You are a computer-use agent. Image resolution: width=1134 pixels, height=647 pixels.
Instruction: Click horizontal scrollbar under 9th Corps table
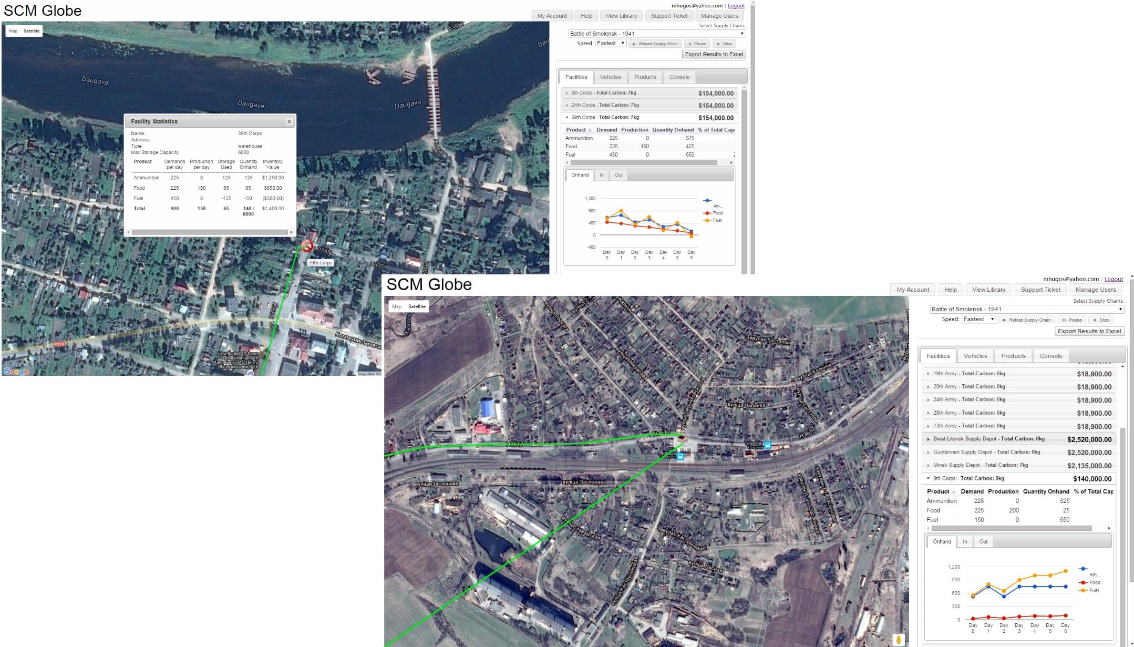click(1011, 528)
